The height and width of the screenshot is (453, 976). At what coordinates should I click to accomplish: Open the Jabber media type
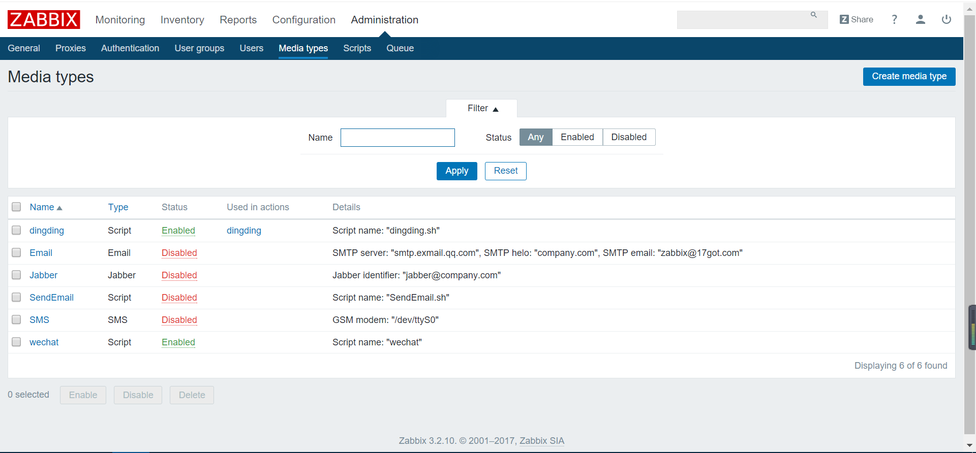[x=43, y=275]
